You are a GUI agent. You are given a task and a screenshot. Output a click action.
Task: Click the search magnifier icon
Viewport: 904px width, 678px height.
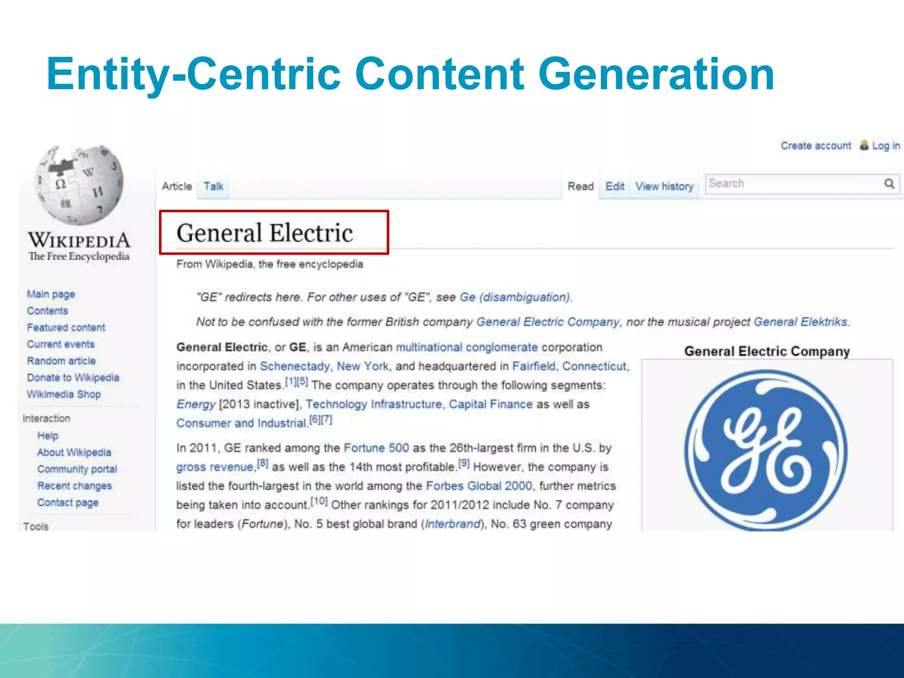[x=889, y=184]
